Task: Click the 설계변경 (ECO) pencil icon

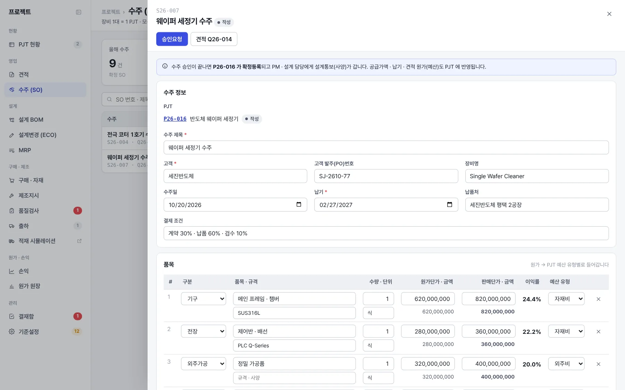Action: click(x=12, y=135)
